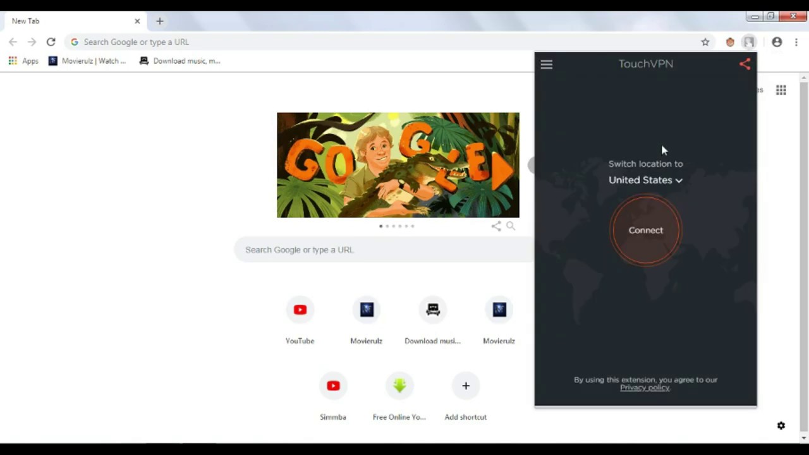Screen dimensions: 809x455
Task: Open the Chrome profile avatar
Action: [777, 42]
